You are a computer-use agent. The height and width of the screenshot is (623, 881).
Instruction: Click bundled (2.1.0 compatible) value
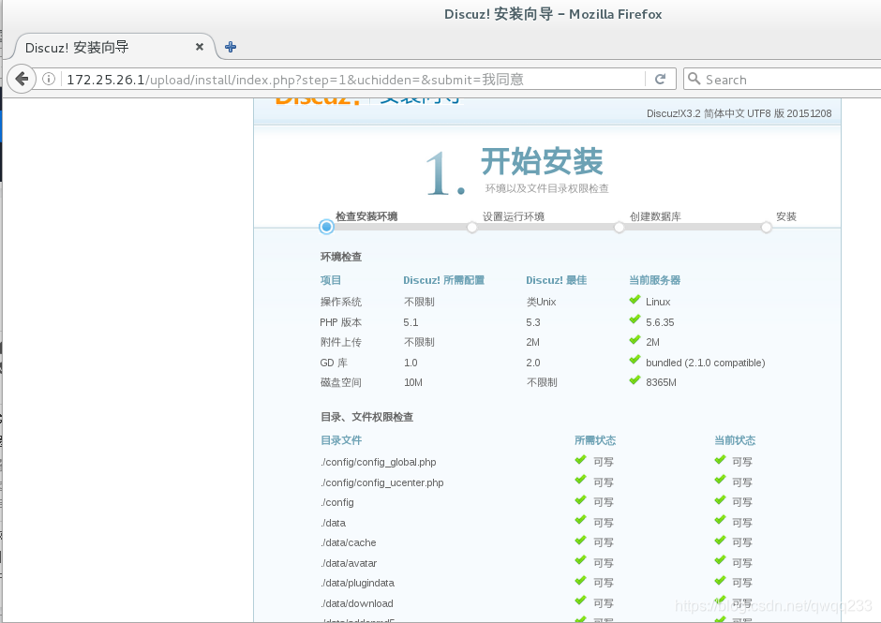tap(706, 363)
